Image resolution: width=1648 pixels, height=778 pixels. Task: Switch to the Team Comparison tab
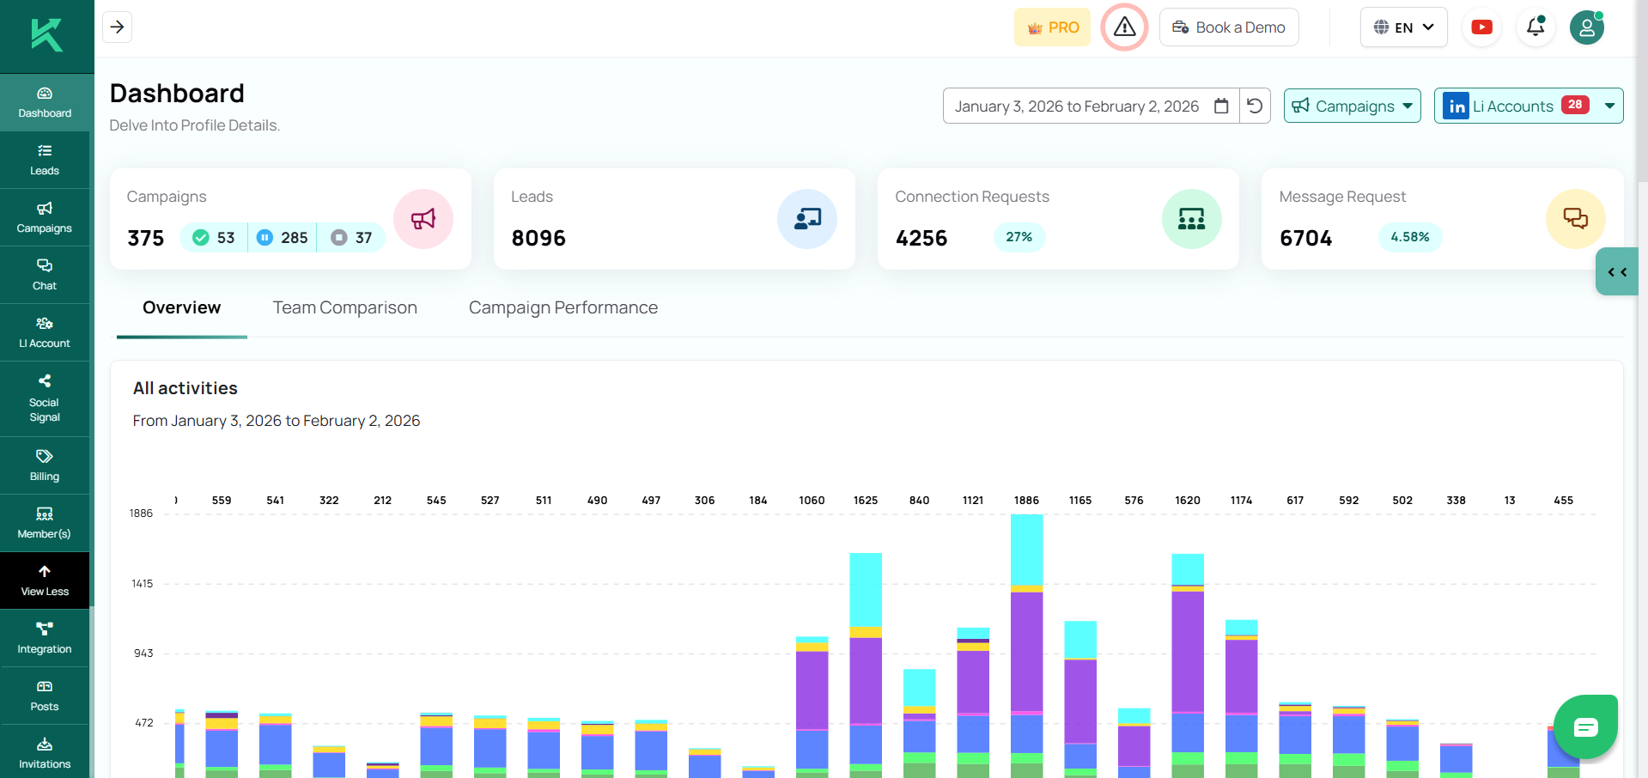(344, 307)
